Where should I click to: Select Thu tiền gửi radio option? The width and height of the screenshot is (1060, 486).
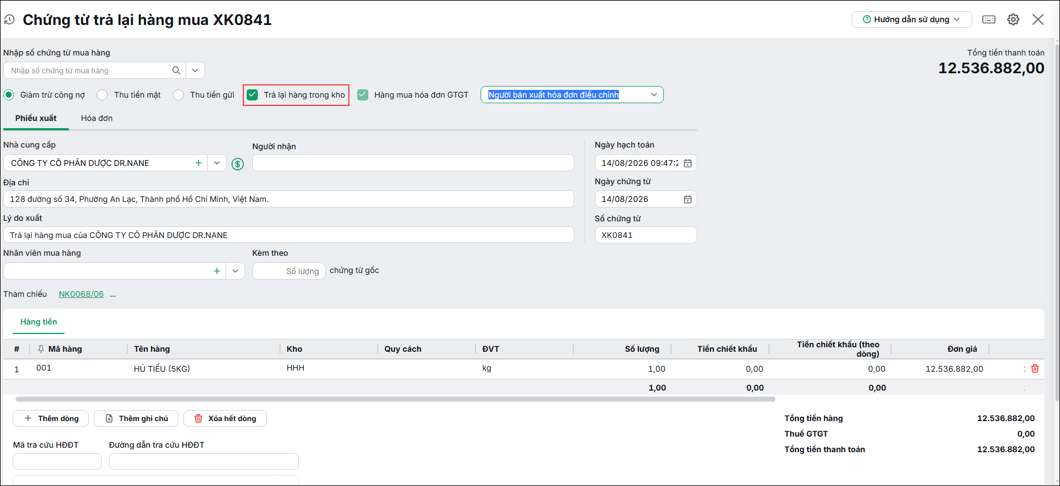coord(178,95)
